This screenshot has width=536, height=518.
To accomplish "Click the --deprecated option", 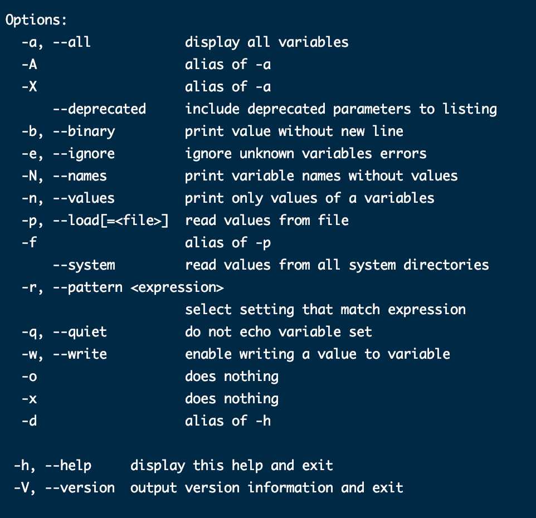I will (x=100, y=109).
